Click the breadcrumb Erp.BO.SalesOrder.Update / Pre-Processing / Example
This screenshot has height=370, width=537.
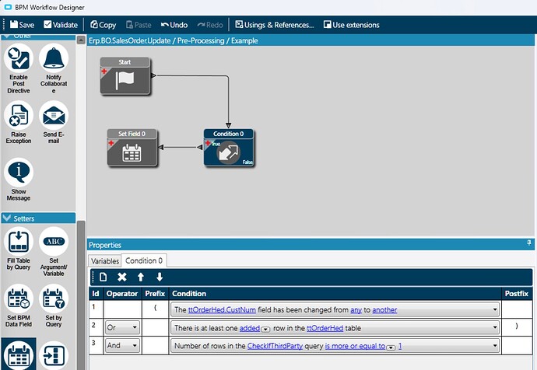174,40
